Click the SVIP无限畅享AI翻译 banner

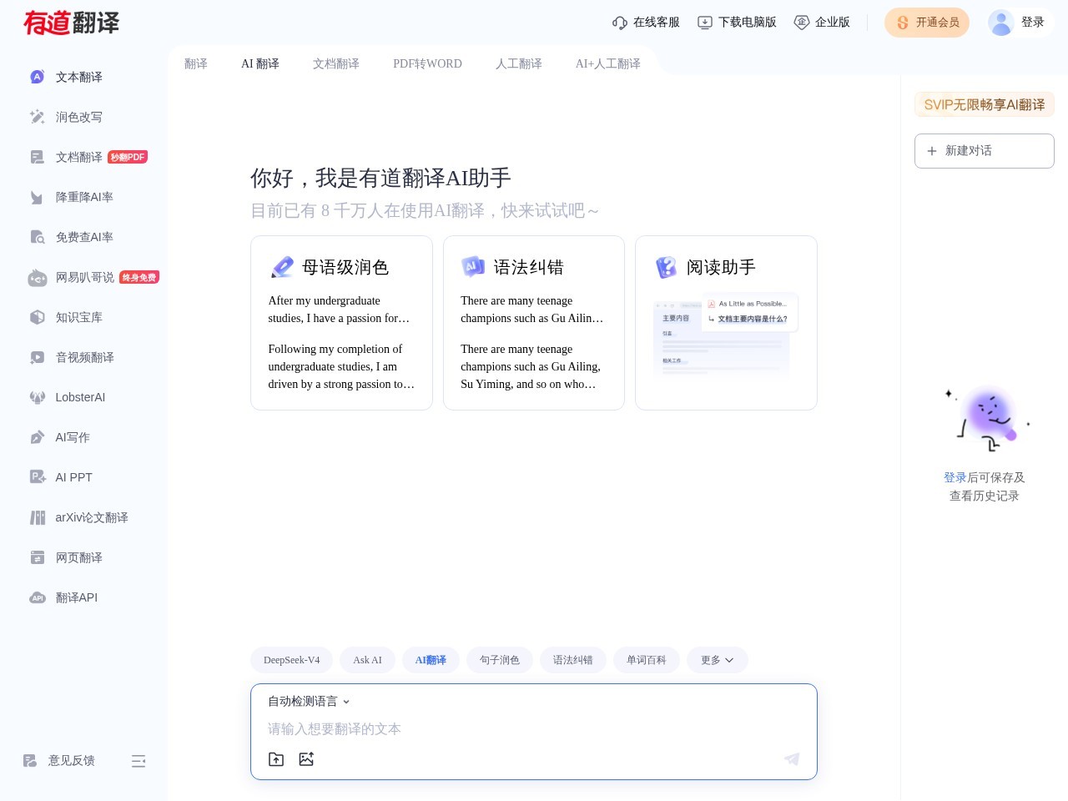click(x=985, y=104)
